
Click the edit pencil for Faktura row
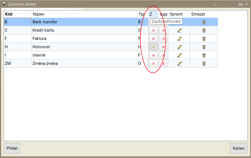[x=179, y=39]
